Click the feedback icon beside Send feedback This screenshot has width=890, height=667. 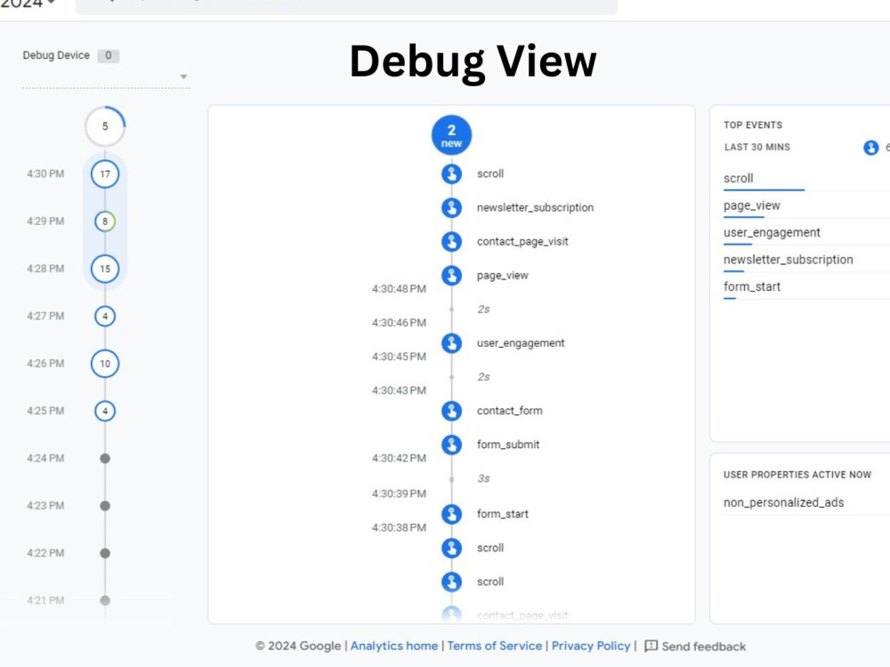pyautogui.click(x=651, y=646)
